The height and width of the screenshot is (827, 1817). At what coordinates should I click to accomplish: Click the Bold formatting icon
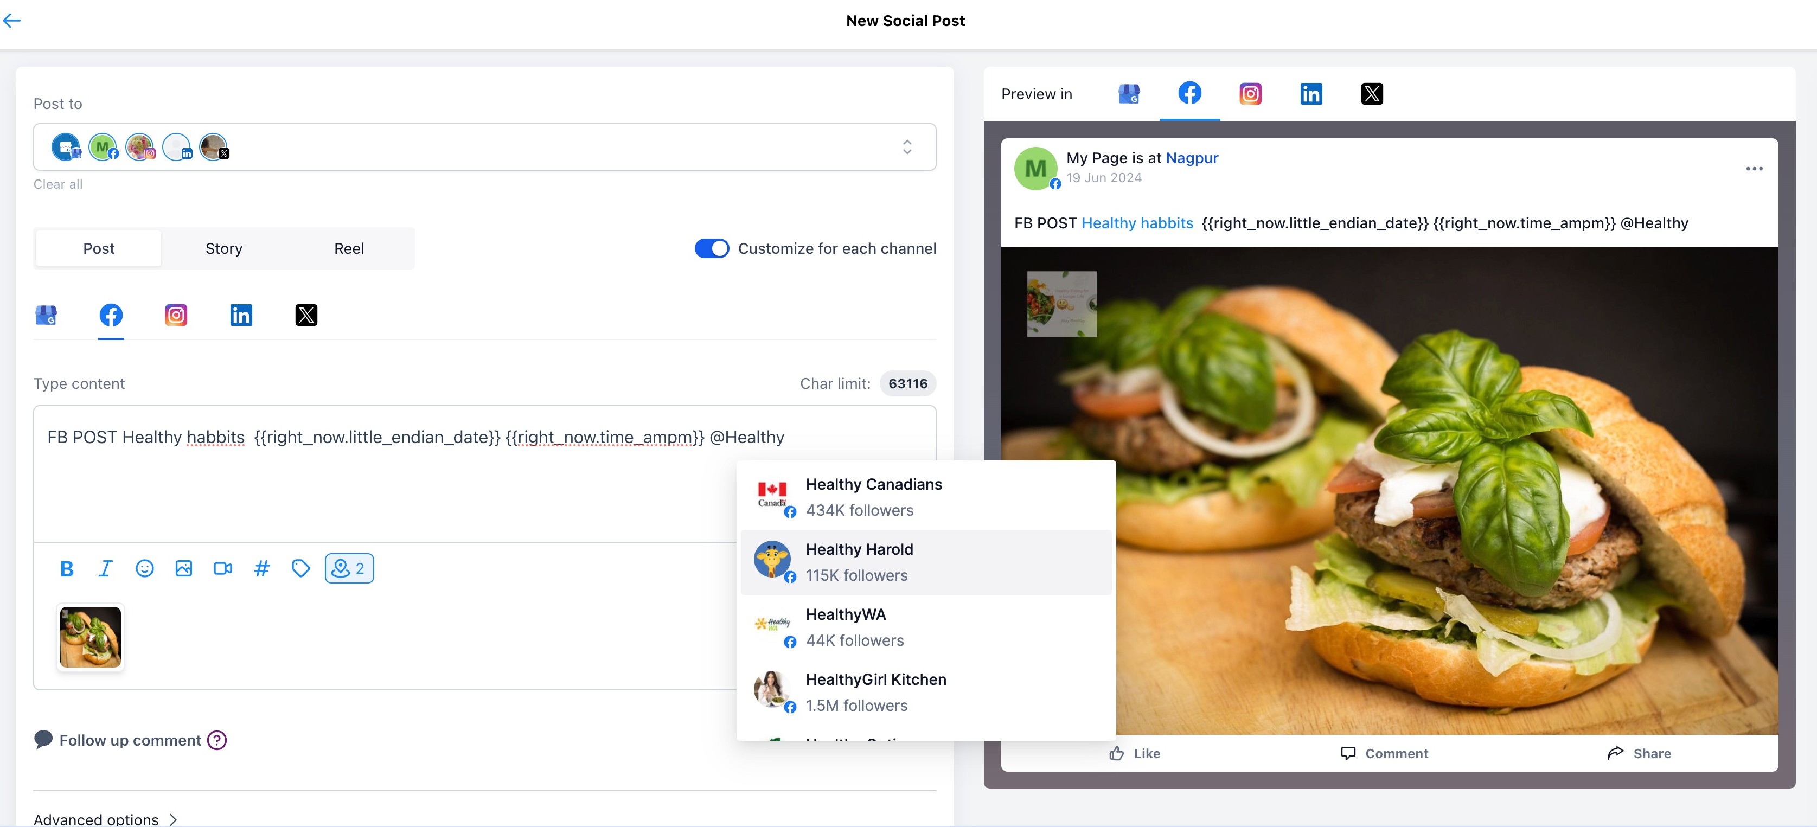click(67, 568)
